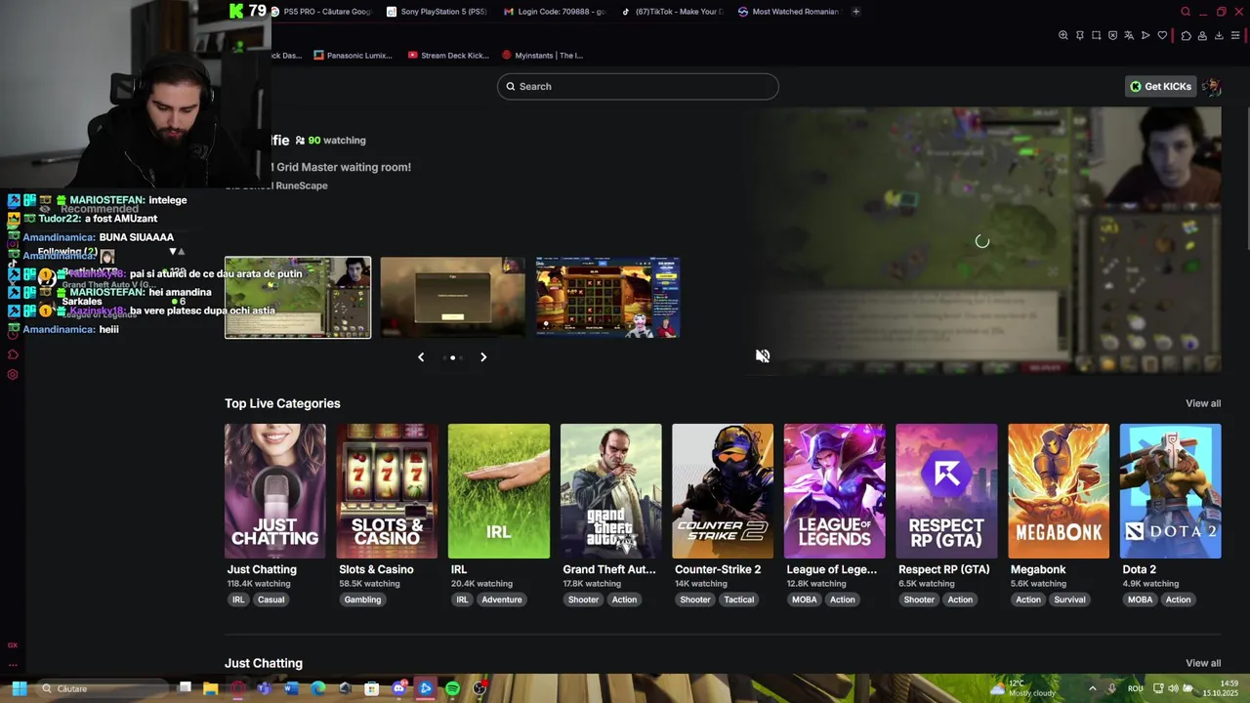1250x703 pixels.
Task: Open the Megabonk category card
Action: [x=1059, y=491]
